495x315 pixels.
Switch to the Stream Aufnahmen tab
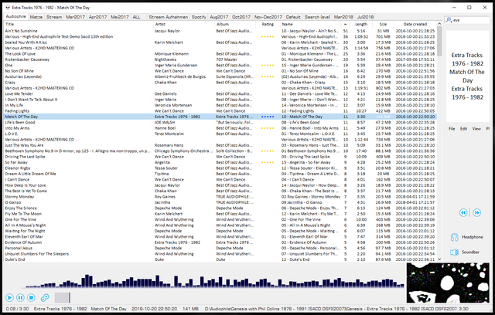pos(166,15)
